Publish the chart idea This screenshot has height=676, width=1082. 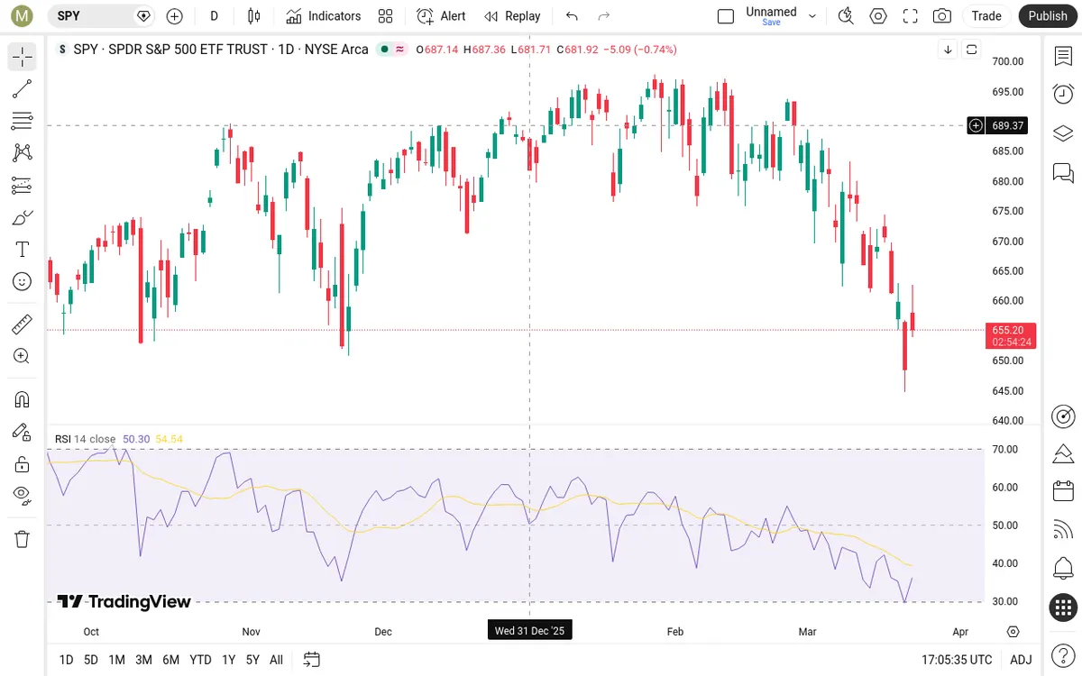(1048, 15)
